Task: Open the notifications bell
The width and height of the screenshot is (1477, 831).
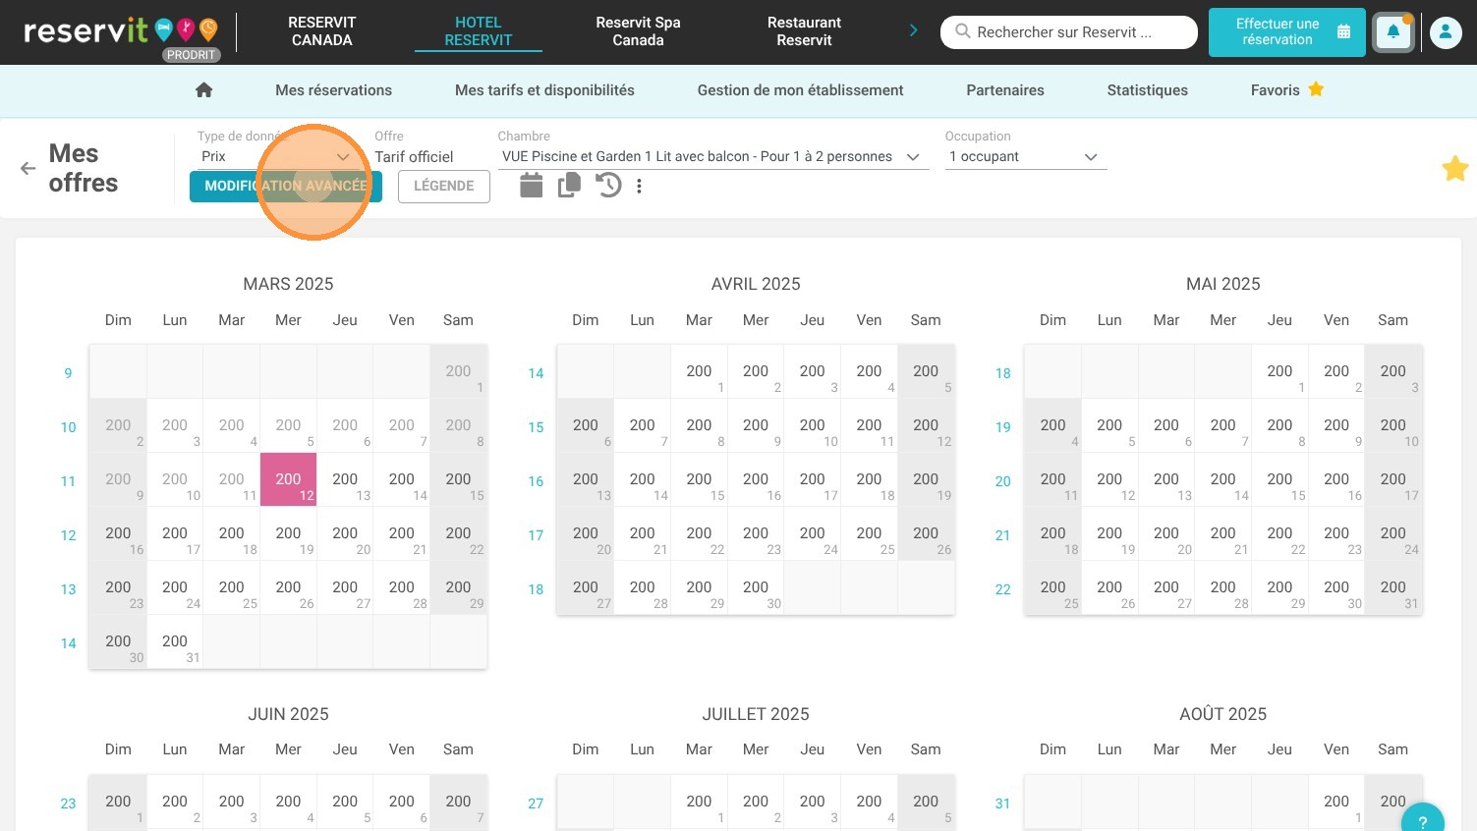Action: [x=1392, y=32]
